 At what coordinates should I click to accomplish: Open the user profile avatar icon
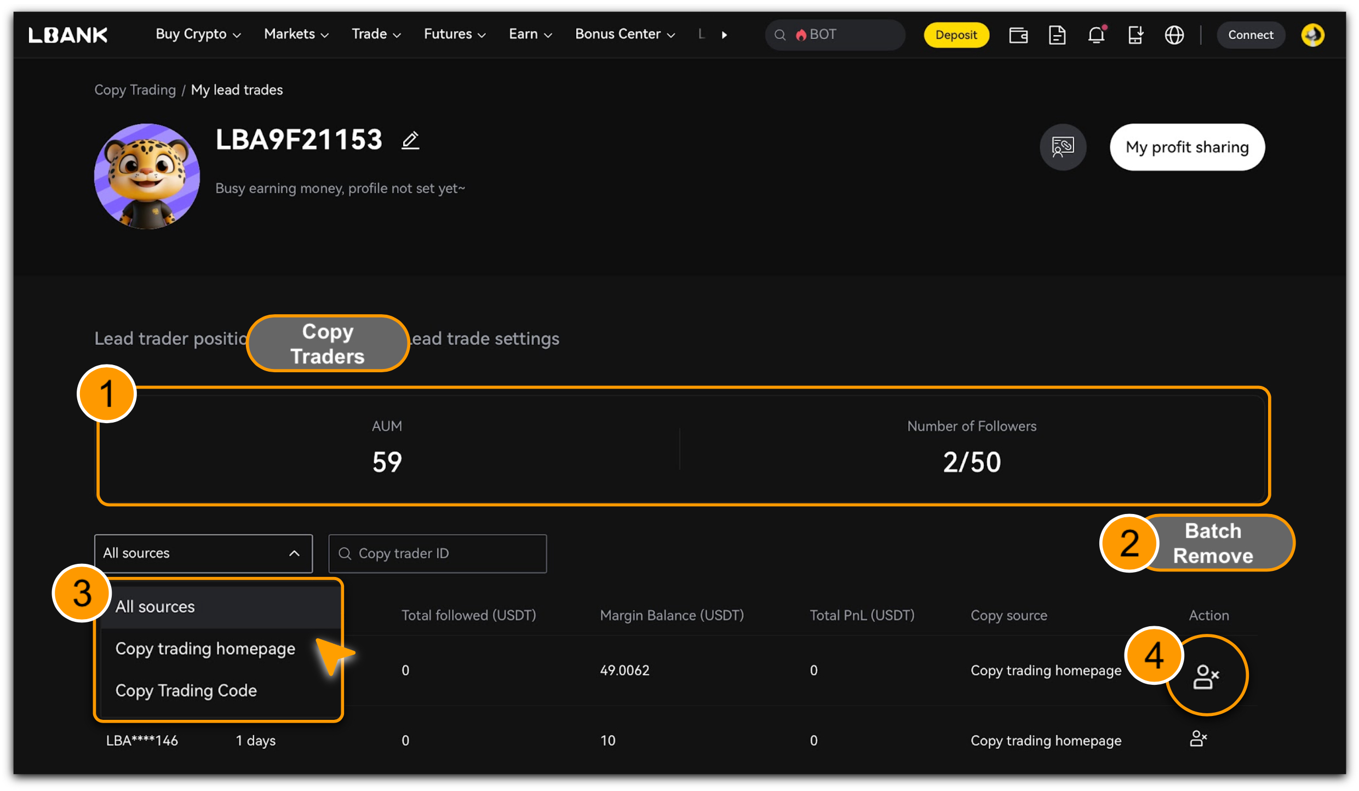tap(1312, 35)
